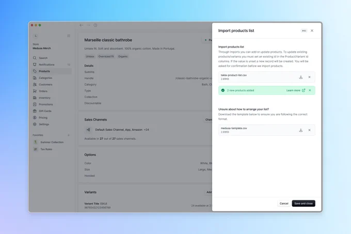Click the esc key badge
Screen dimensions: 351x234
click(x=304, y=30)
